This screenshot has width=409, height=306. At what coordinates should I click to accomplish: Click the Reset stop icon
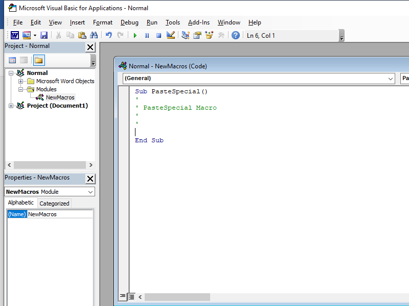pyautogui.click(x=158, y=35)
